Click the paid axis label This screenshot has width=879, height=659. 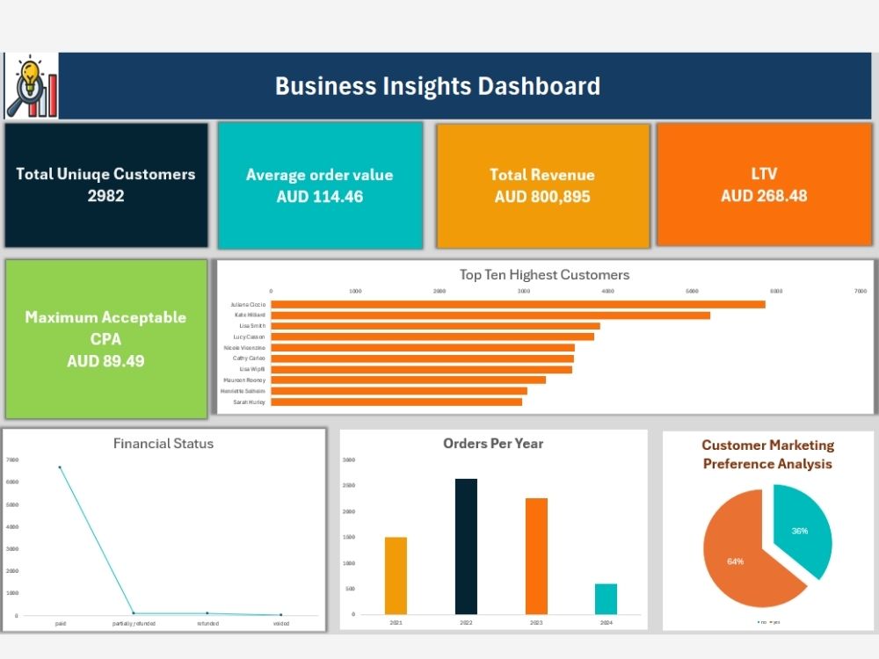pyautogui.click(x=61, y=624)
